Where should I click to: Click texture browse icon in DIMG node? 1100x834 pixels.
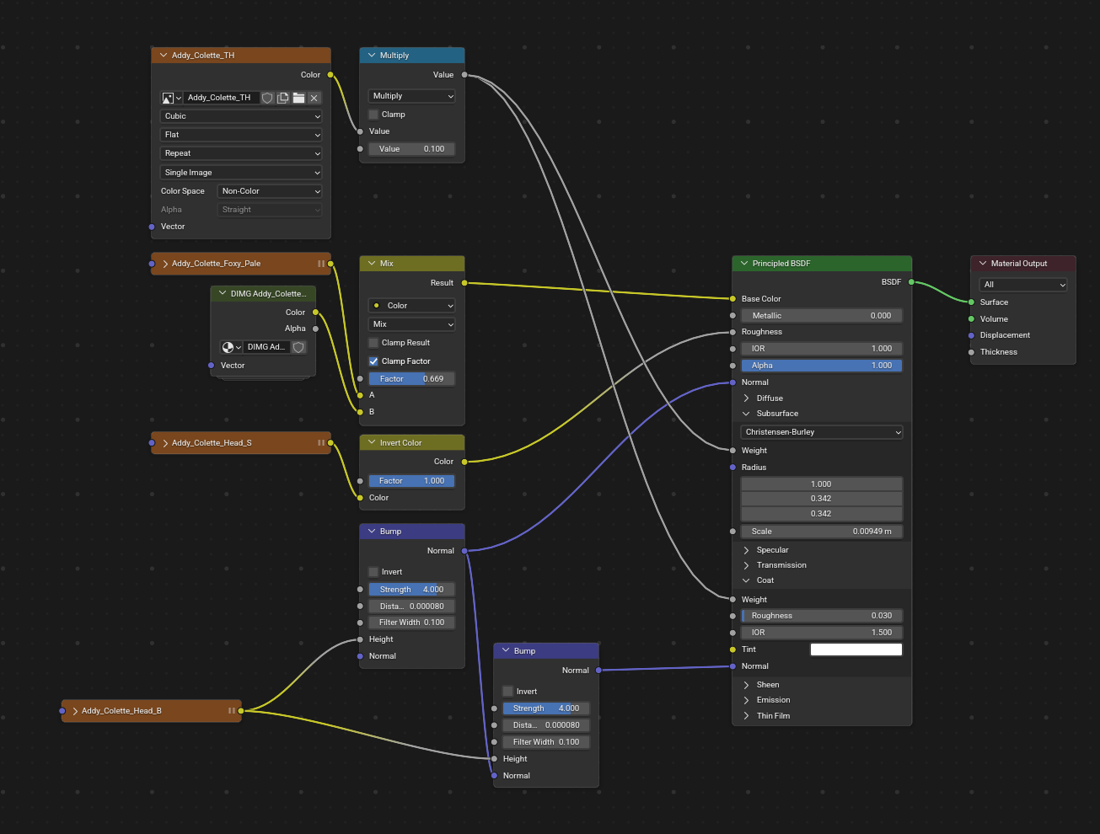(x=231, y=347)
